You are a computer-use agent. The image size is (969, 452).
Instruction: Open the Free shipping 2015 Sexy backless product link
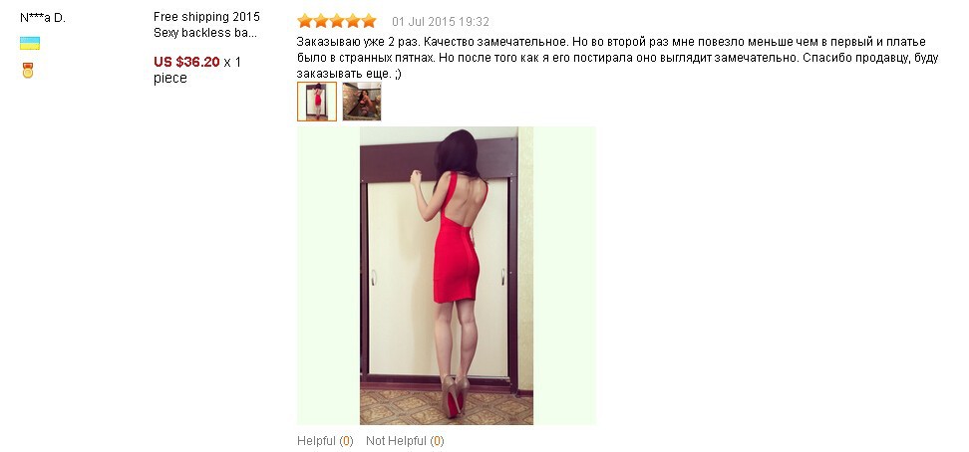[x=206, y=25]
